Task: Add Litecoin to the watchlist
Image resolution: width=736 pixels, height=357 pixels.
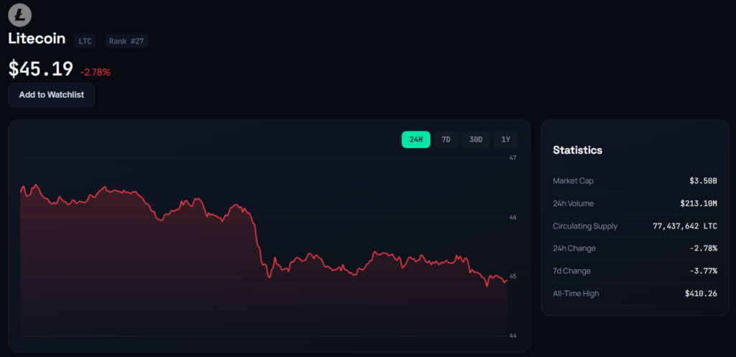Action: [x=52, y=95]
